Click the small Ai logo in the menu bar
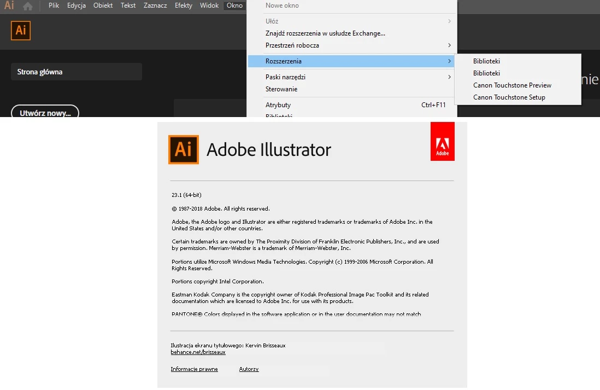 pyautogui.click(x=9, y=5)
